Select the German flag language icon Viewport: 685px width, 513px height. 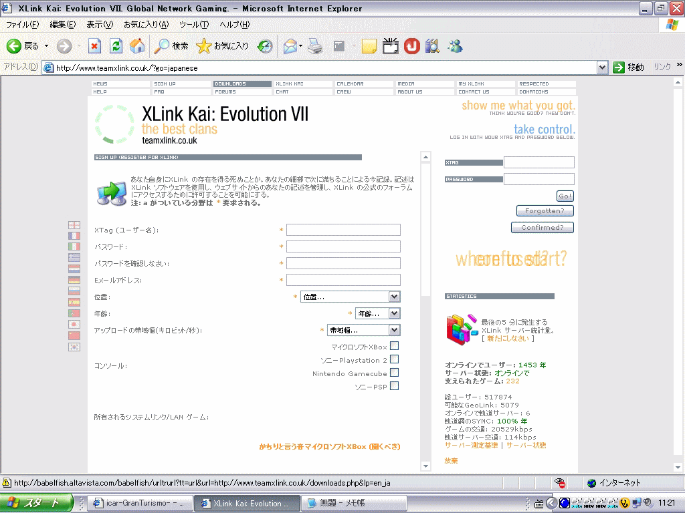(74, 280)
